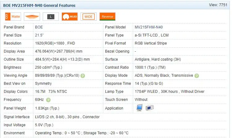Screen dimensions: 232x138
Task: Click the Signal Interface row label
Action: click(17, 117)
